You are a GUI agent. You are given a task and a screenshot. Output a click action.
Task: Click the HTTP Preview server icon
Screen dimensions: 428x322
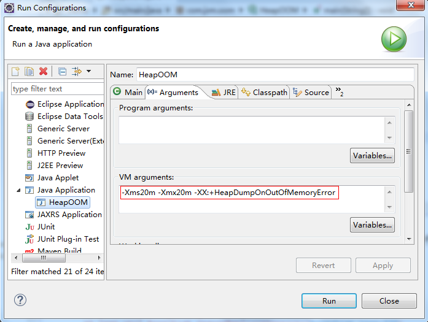(x=29, y=153)
